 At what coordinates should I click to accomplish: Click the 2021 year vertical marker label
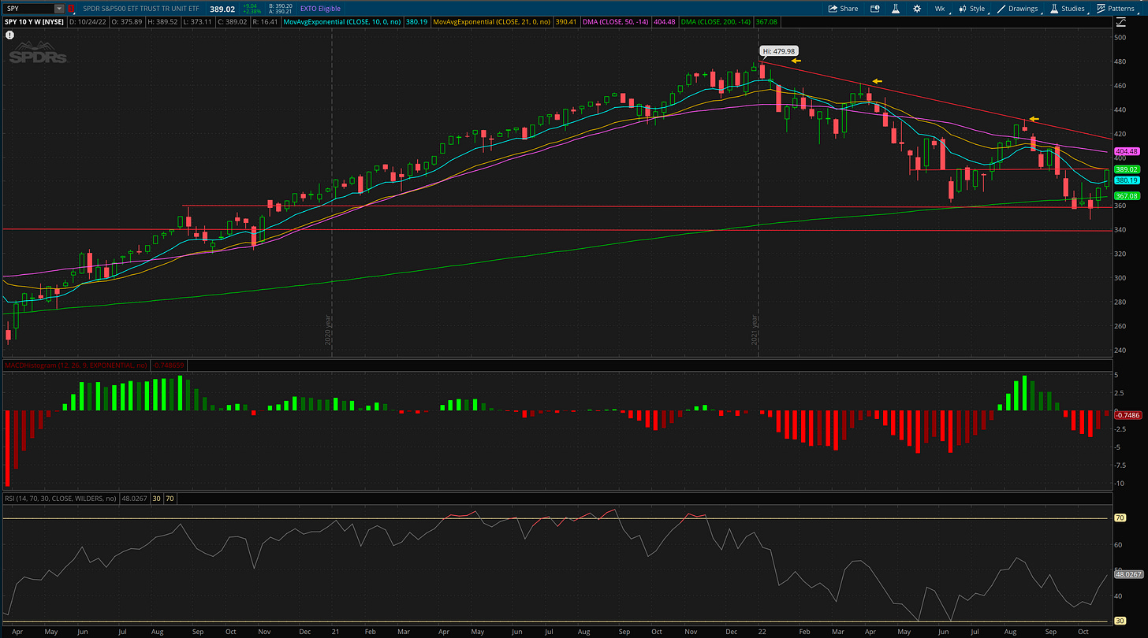755,331
